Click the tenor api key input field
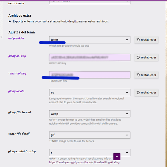Viewport: 167px width, 167px height. coord(89,75)
